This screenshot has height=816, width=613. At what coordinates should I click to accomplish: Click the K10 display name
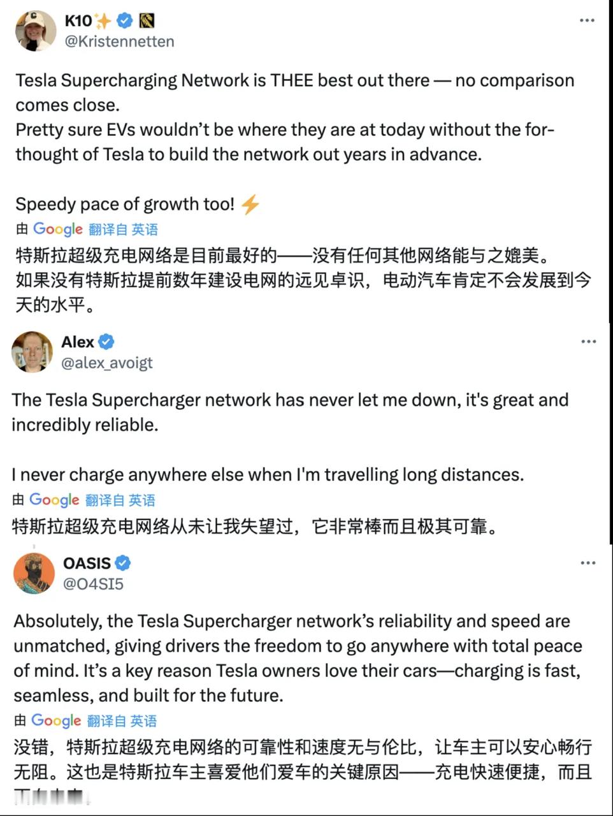78,21
